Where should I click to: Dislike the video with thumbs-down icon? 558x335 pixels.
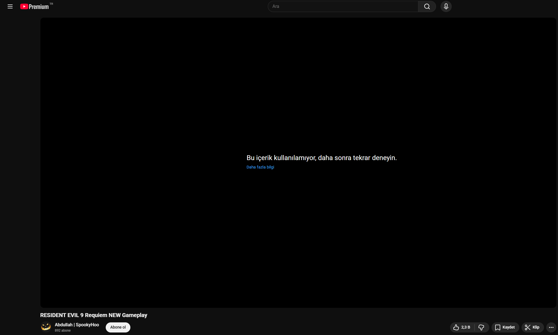pyautogui.click(x=482, y=327)
